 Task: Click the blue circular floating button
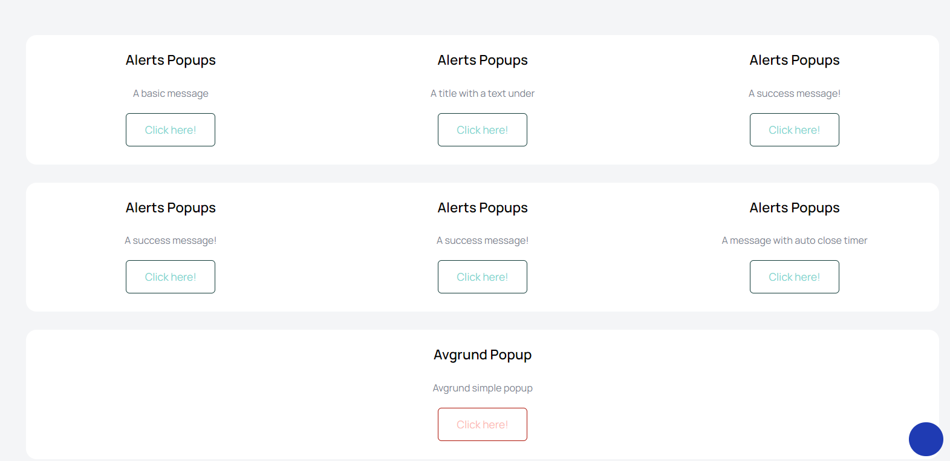[925, 439]
